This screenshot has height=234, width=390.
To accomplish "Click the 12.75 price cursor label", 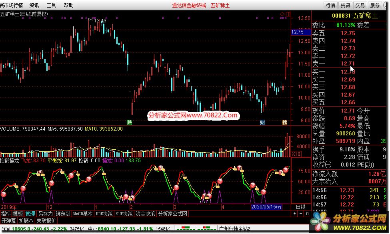I will [x=301, y=32].
